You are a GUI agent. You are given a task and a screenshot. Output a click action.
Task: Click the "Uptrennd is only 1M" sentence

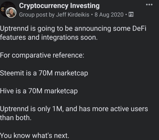click(x=31, y=109)
